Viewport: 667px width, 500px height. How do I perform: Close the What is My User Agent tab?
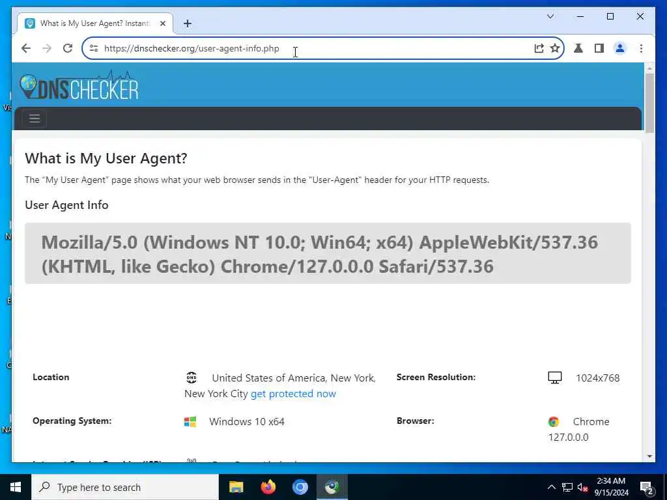click(x=162, y=24)
